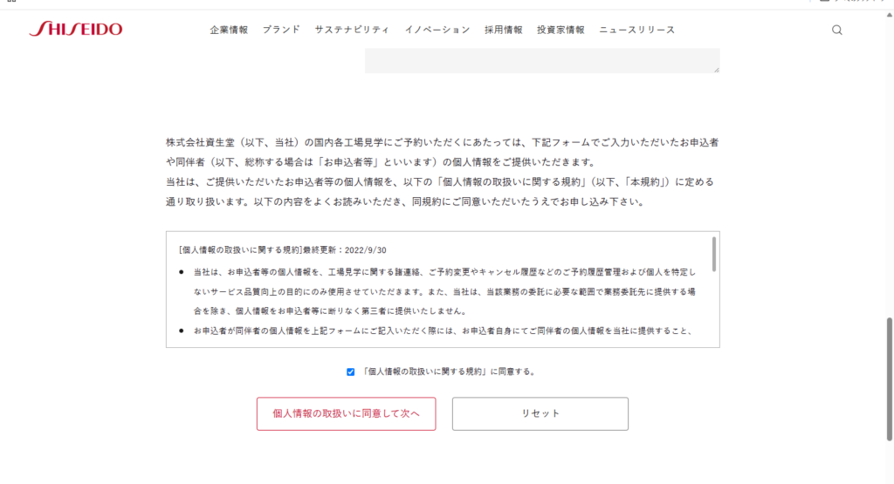Open the search magnifier icon
Screen dimensions: 894x484
point(836,30)
